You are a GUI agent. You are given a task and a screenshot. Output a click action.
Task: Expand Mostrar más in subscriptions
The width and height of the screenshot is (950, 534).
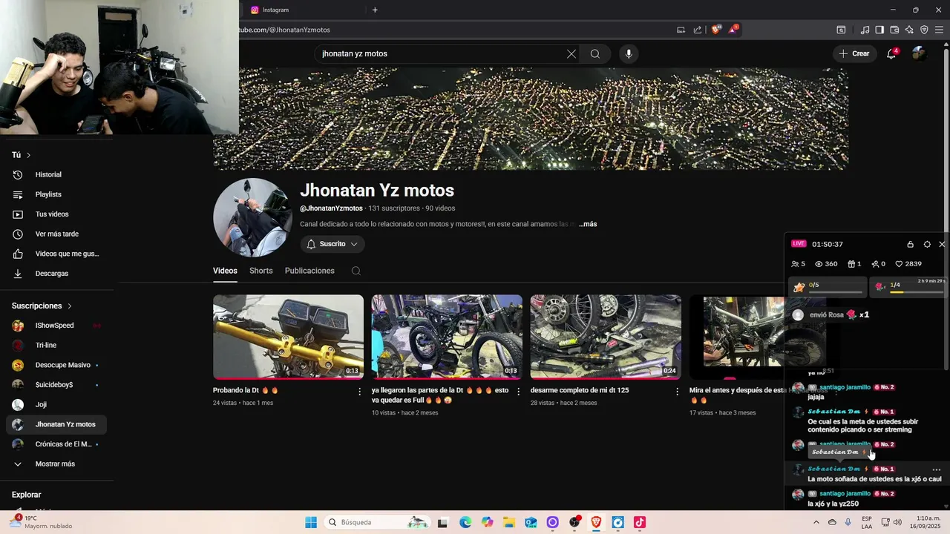pos(56,464)
